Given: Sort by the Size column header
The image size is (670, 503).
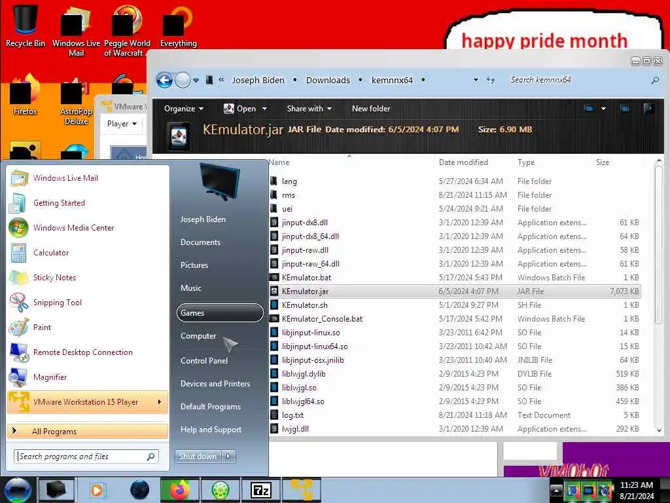Looking at the screenshot, I should click(603, 162).
